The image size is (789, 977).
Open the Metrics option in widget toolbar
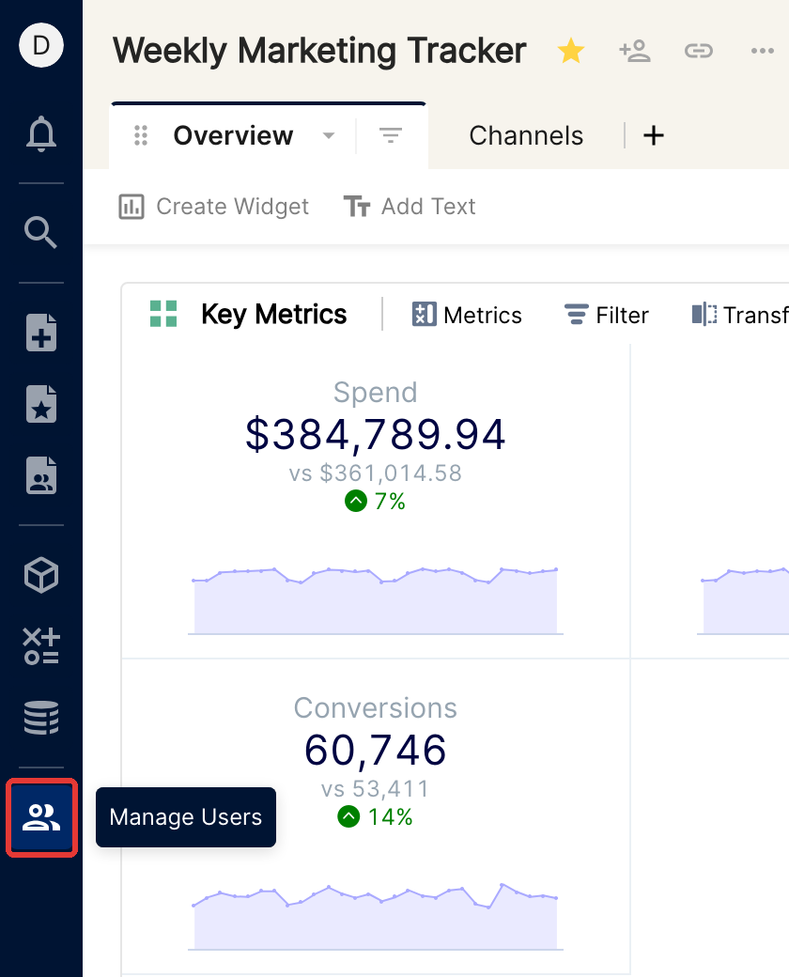(467, 315)
